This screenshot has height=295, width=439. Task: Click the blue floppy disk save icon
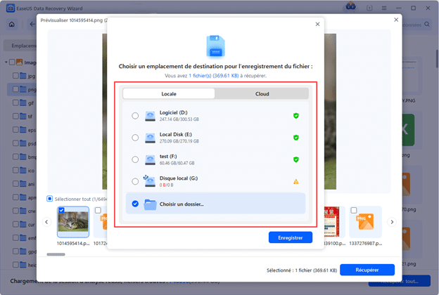click(x=215, y=46)
